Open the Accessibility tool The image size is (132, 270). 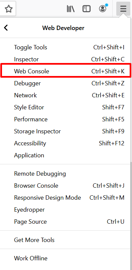pos(65,143)
